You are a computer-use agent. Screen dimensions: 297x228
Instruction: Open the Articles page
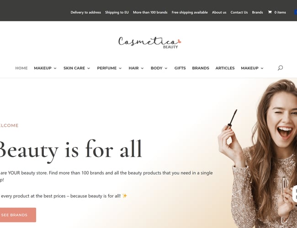[225, 68]
